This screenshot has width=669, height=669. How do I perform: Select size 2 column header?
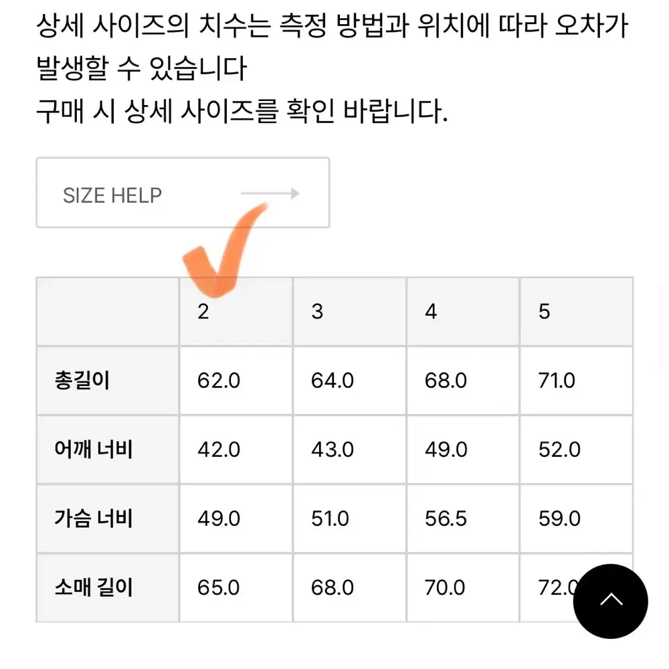[x=236, y=312]
